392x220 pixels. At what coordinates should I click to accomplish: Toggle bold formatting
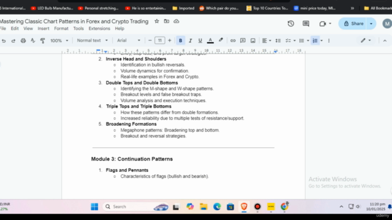(181, 40)
